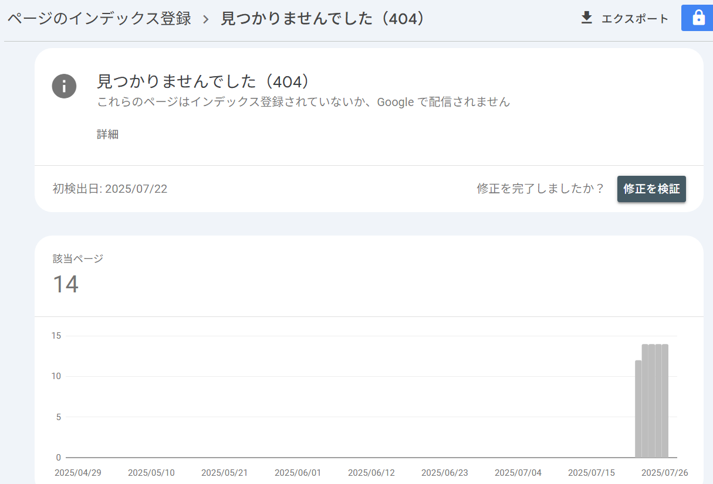The width and height of the screenshot is (713, 484).
Task: Select the 404 breadcrumb title in header
Action: [322, 19]
